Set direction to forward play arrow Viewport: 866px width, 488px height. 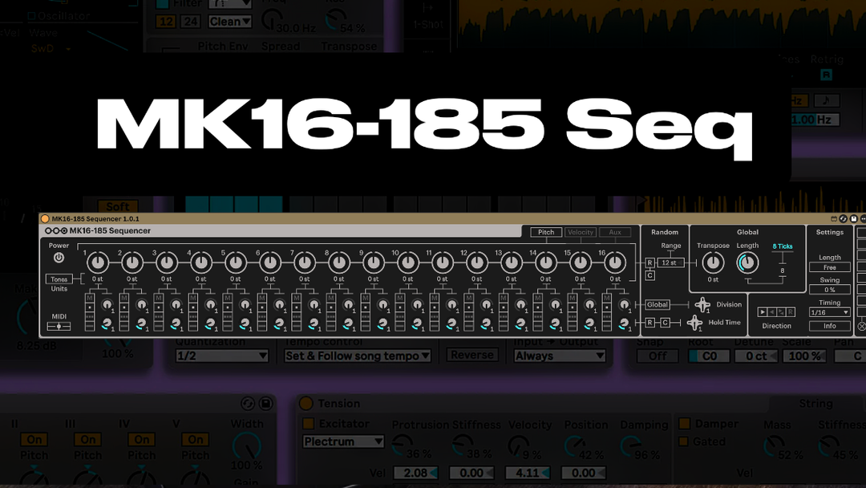[763, 311]
